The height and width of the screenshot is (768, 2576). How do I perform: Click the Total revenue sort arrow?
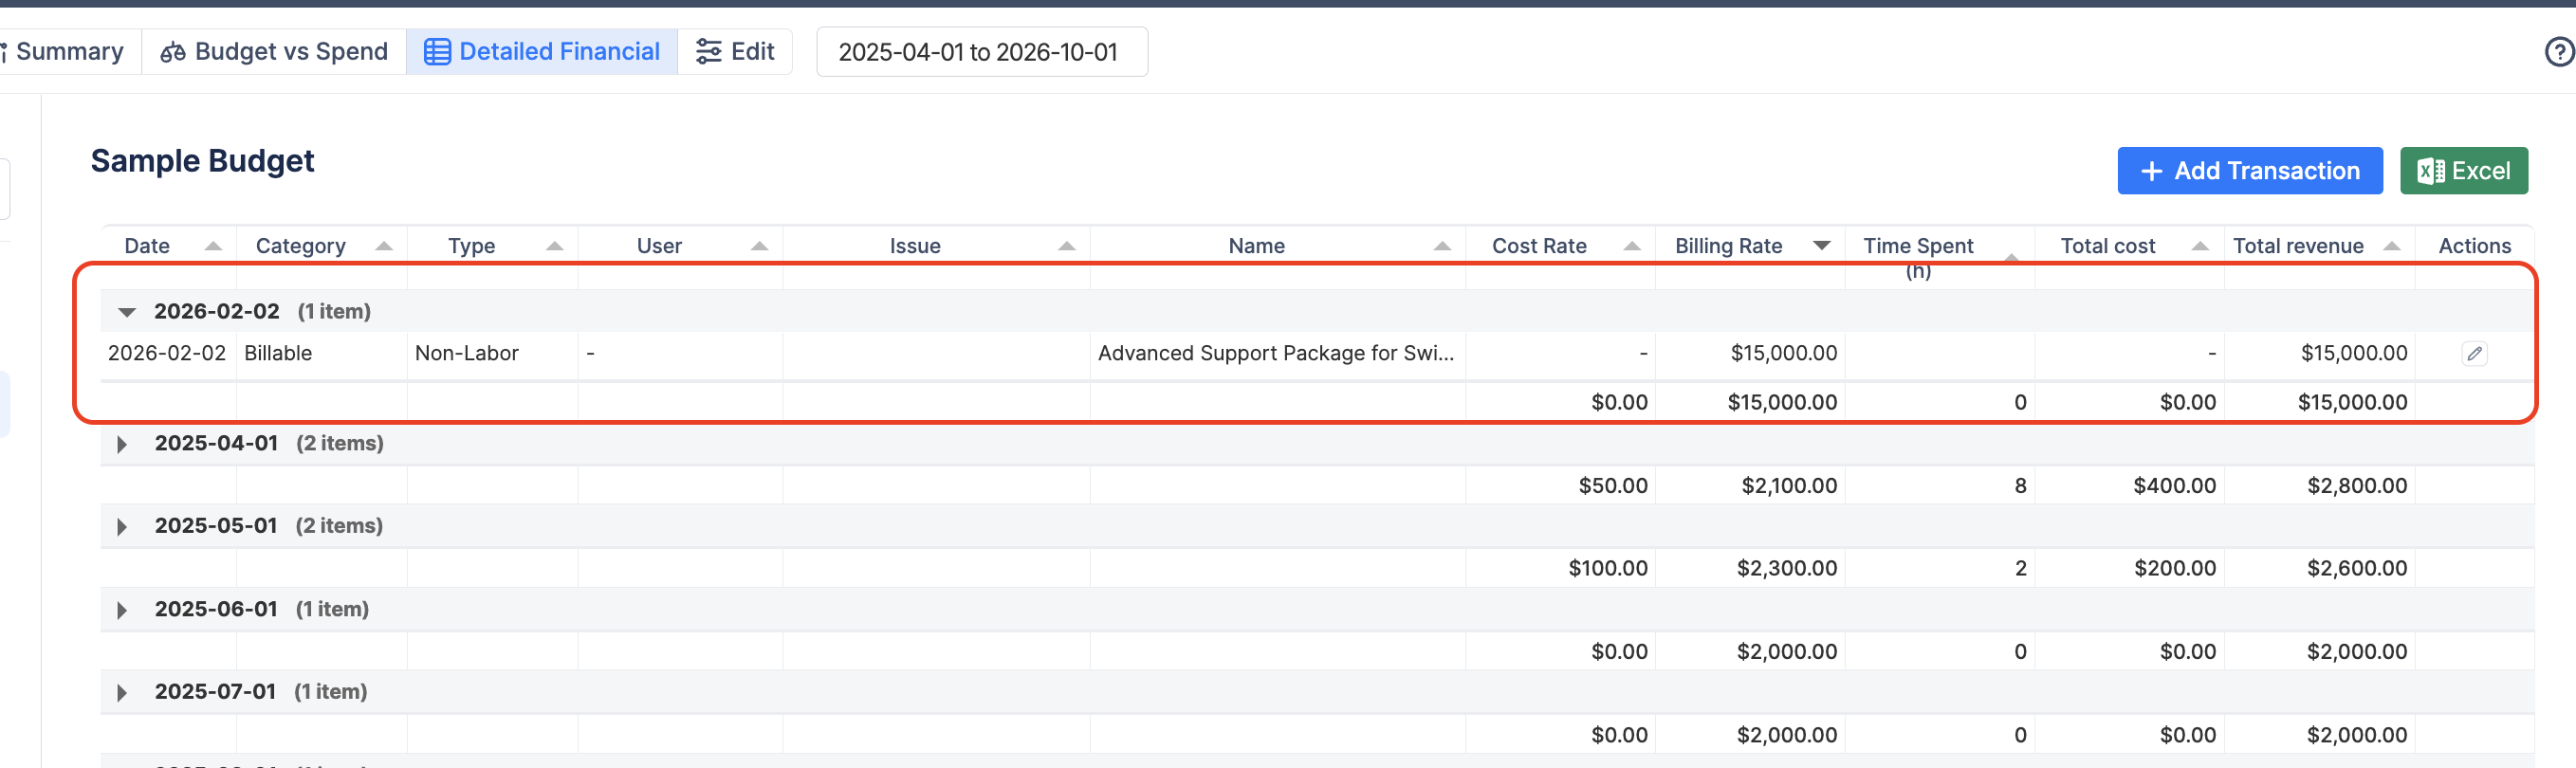click(2392, 246)
